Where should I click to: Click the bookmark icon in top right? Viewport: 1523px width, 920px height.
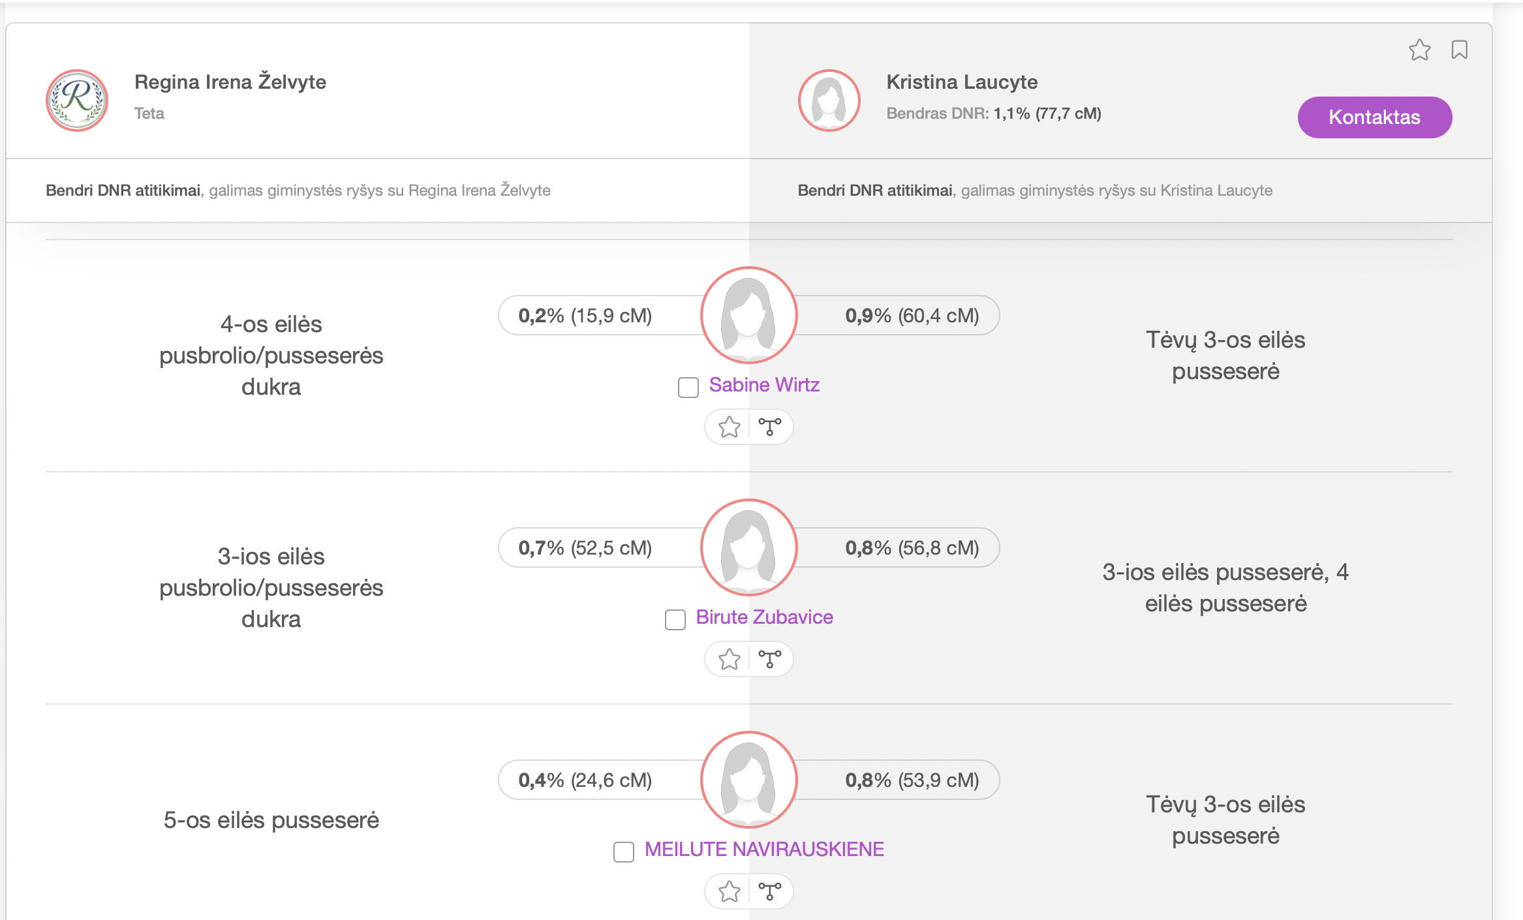1460,50
